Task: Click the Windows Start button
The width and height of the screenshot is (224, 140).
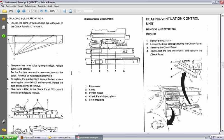Action: coord(8,137)
